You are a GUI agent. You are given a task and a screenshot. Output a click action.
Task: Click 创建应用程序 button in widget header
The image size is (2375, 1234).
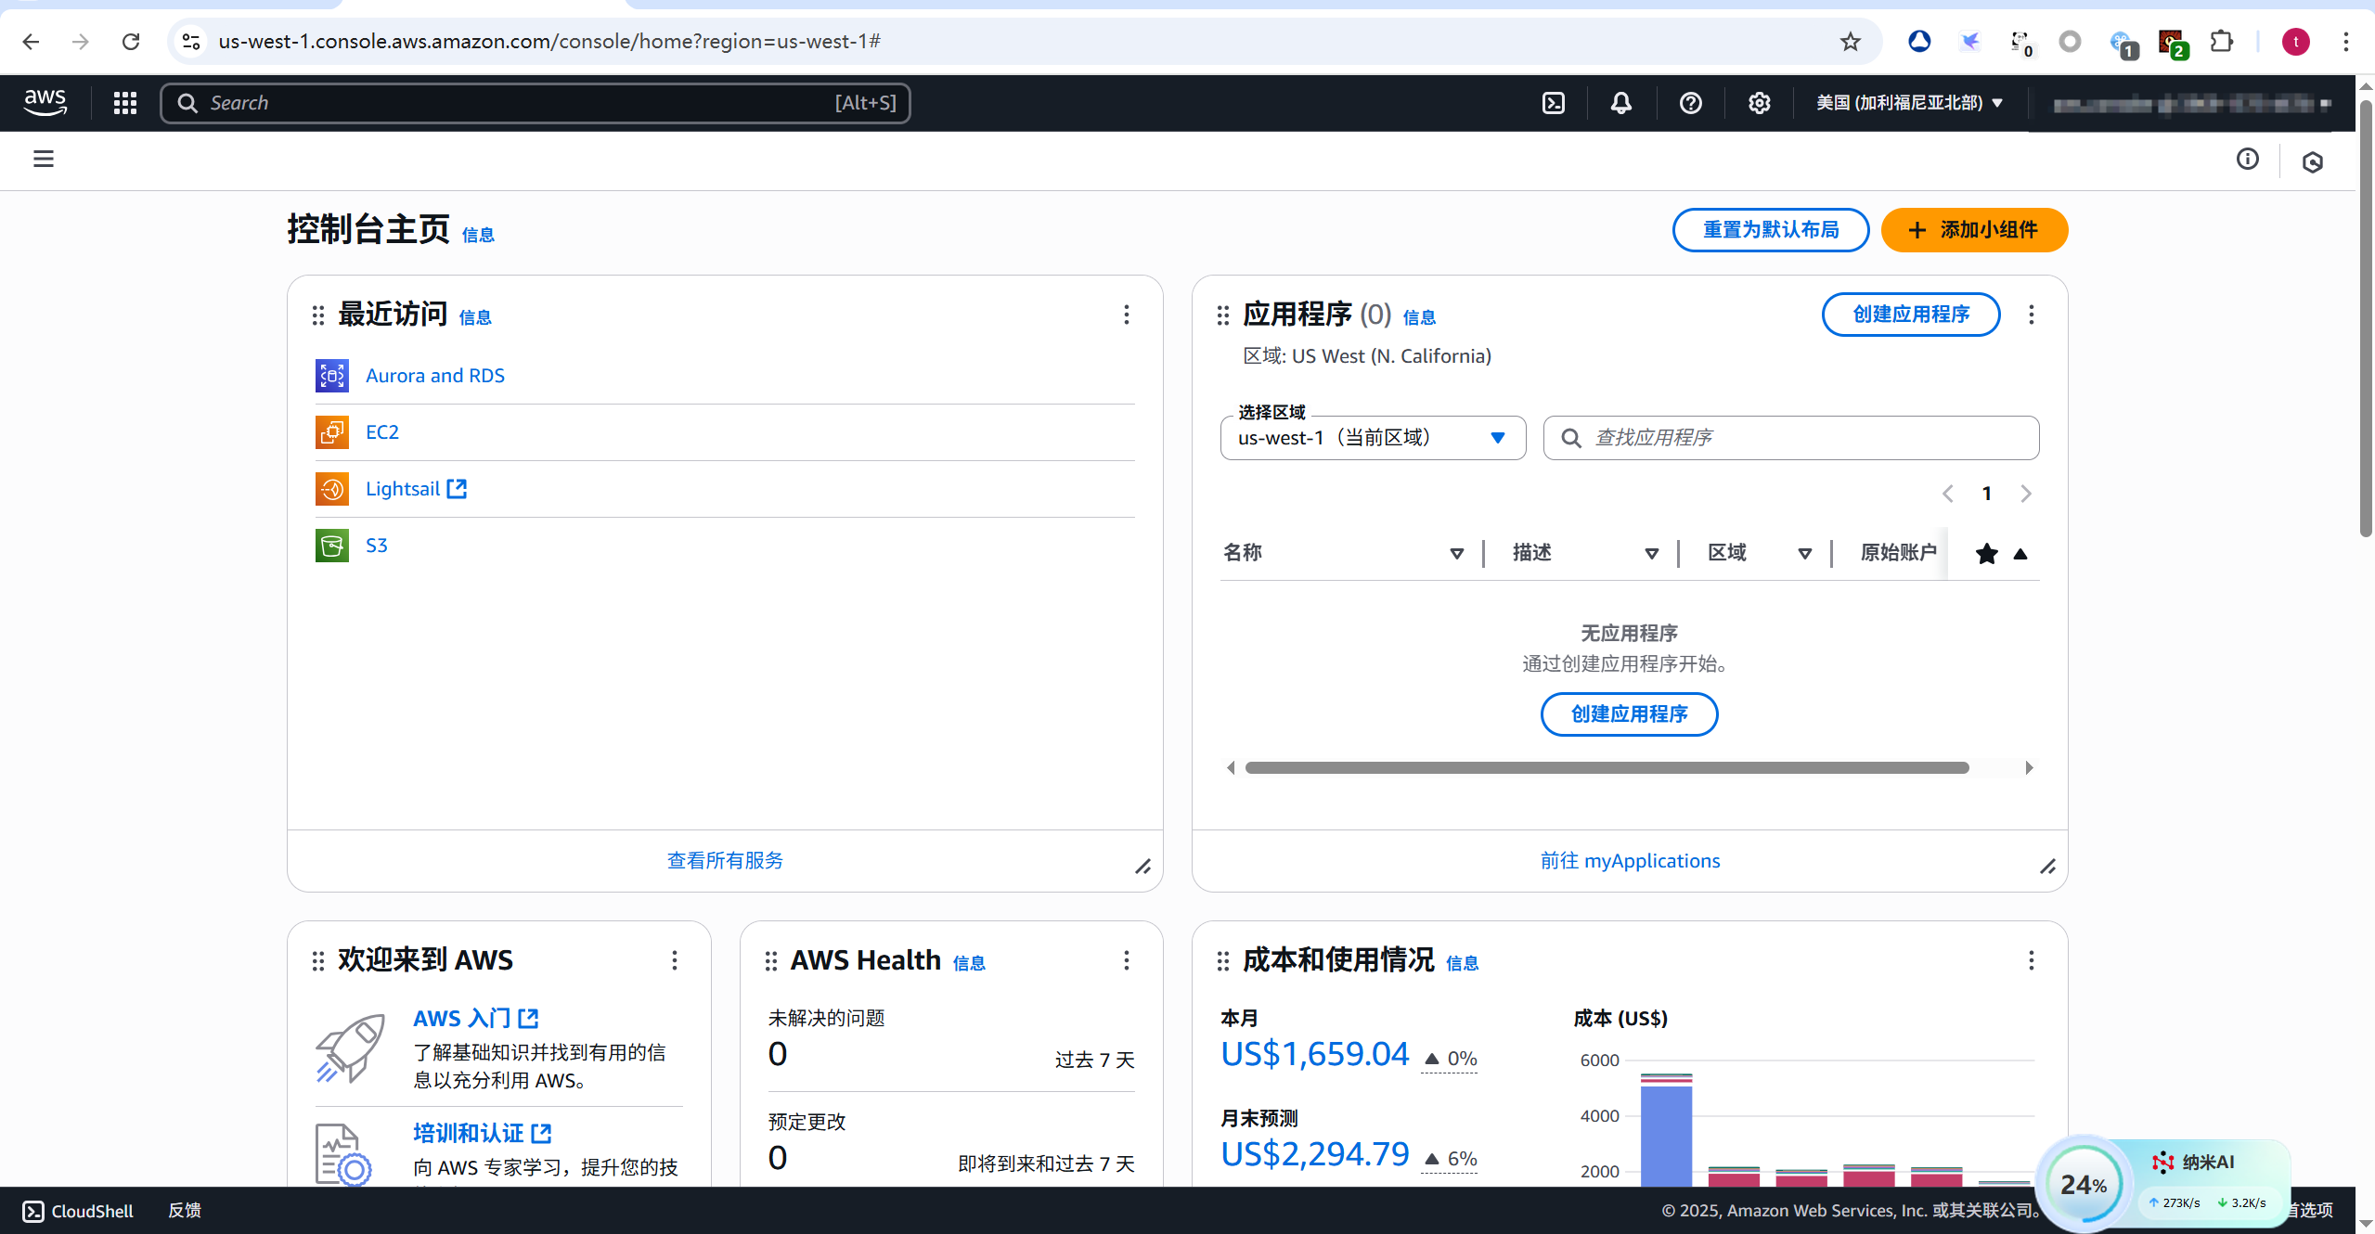point(1911,315)
